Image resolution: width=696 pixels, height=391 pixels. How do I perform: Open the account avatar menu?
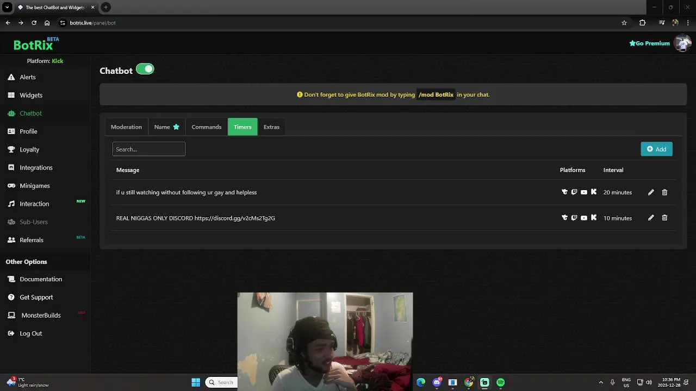coord(682,43)
